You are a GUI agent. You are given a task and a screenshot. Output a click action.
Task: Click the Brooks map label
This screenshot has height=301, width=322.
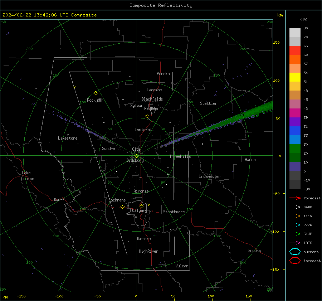(x=254, y=251)
